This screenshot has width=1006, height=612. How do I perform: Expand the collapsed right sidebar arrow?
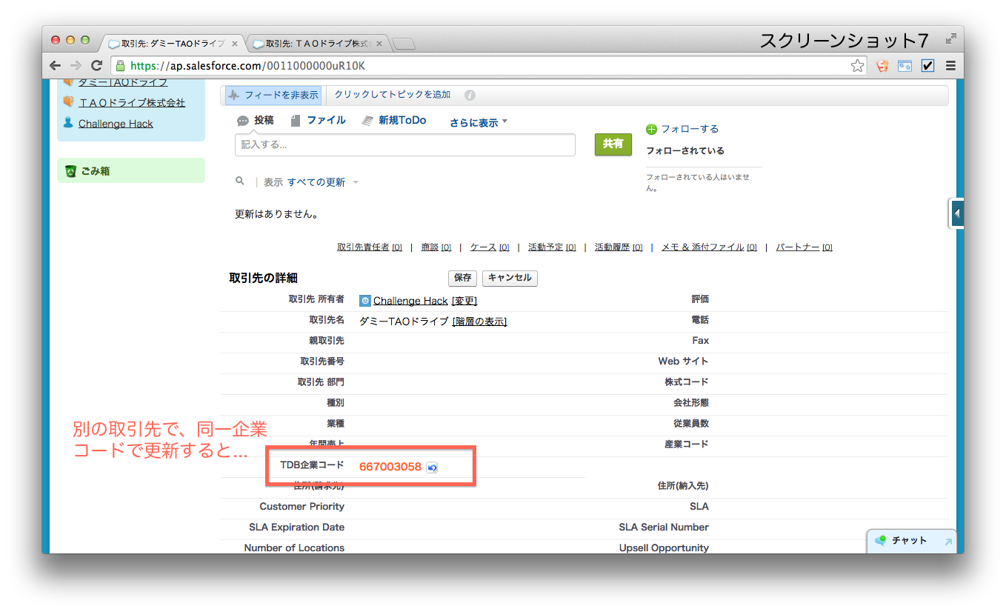[956, 213]
